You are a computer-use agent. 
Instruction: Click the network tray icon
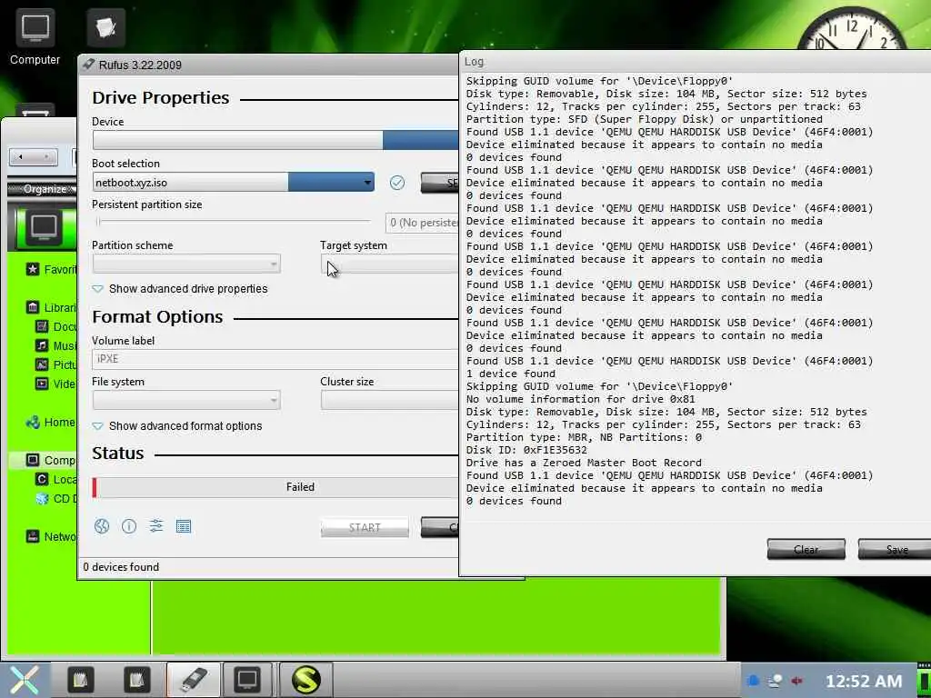tap(776, 681)
